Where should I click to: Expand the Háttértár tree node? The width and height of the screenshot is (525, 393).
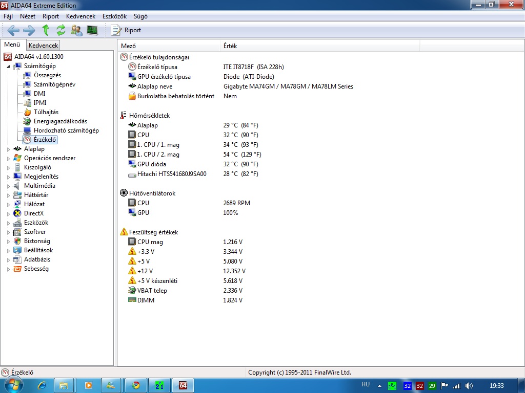click(x=8, y=195)
